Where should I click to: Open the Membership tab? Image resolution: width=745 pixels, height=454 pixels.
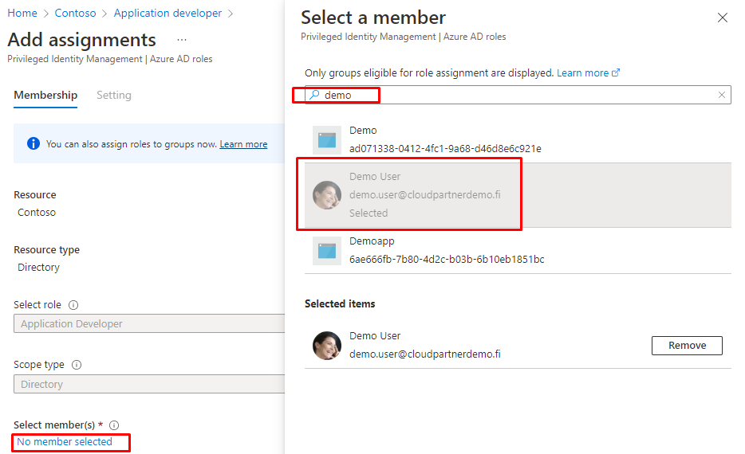45,95
